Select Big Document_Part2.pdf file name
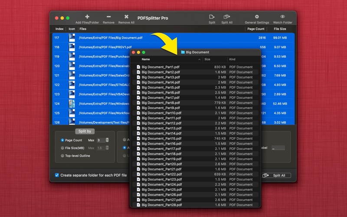Screen dimensions: 347x217 160,72
